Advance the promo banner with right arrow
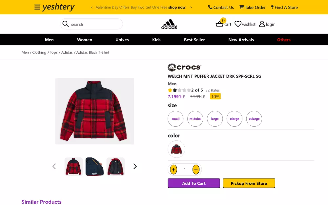The height and width of the screenshot is (205, 328). pyautogui.click(x=191, y=7)
